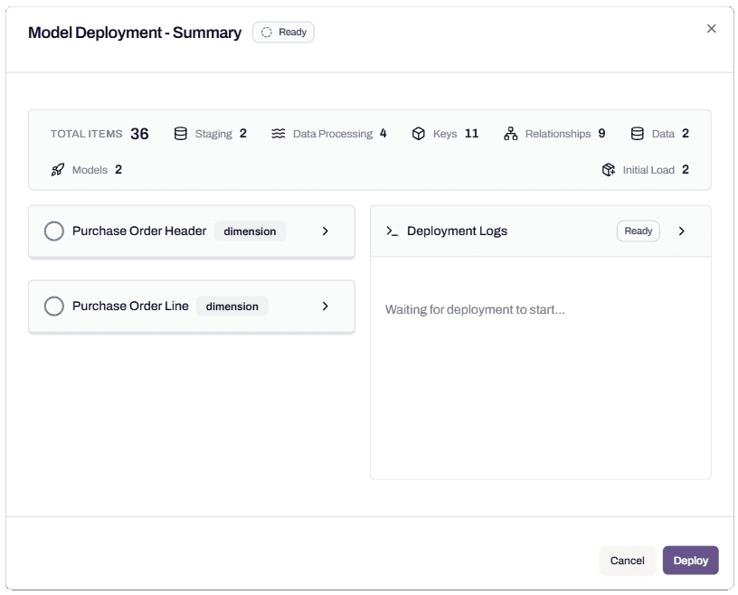Click the Cancel button
The height and width of the screenshot is (595, 738).
click(x=627, y=560)
